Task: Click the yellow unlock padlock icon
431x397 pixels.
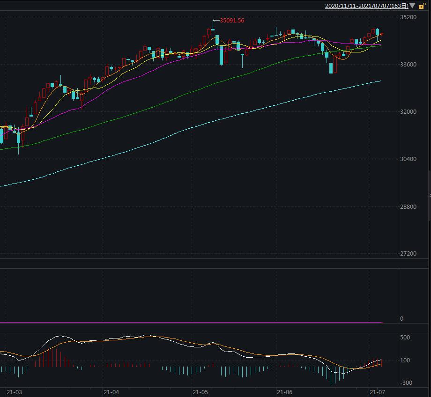Action: (x=422, y=6)
